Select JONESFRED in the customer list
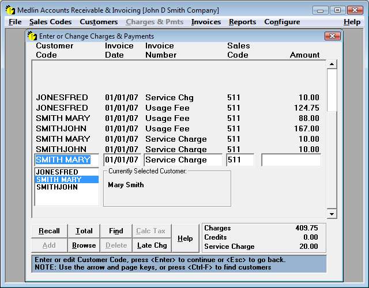Viewport: 369px width, 288px height. 67,172
